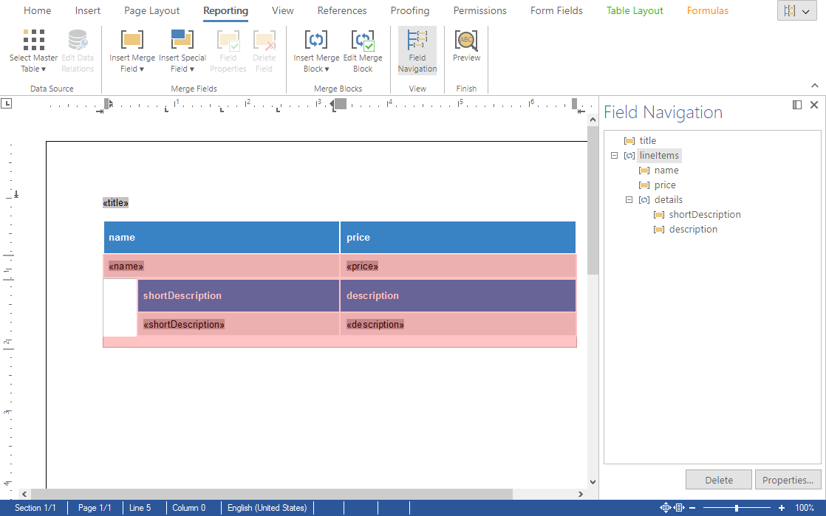Click vertical scrollbar up arrow
826x516 pixels.
click(593, 120)
